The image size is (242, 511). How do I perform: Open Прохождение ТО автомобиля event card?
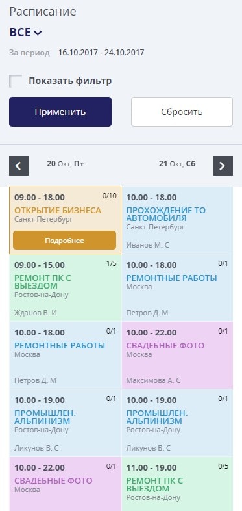[x=178, y=220]
